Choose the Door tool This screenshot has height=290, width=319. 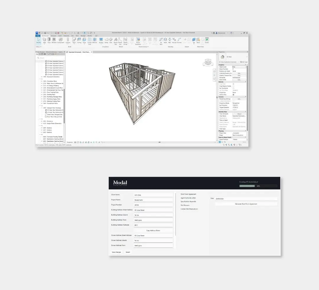point(49,40)
